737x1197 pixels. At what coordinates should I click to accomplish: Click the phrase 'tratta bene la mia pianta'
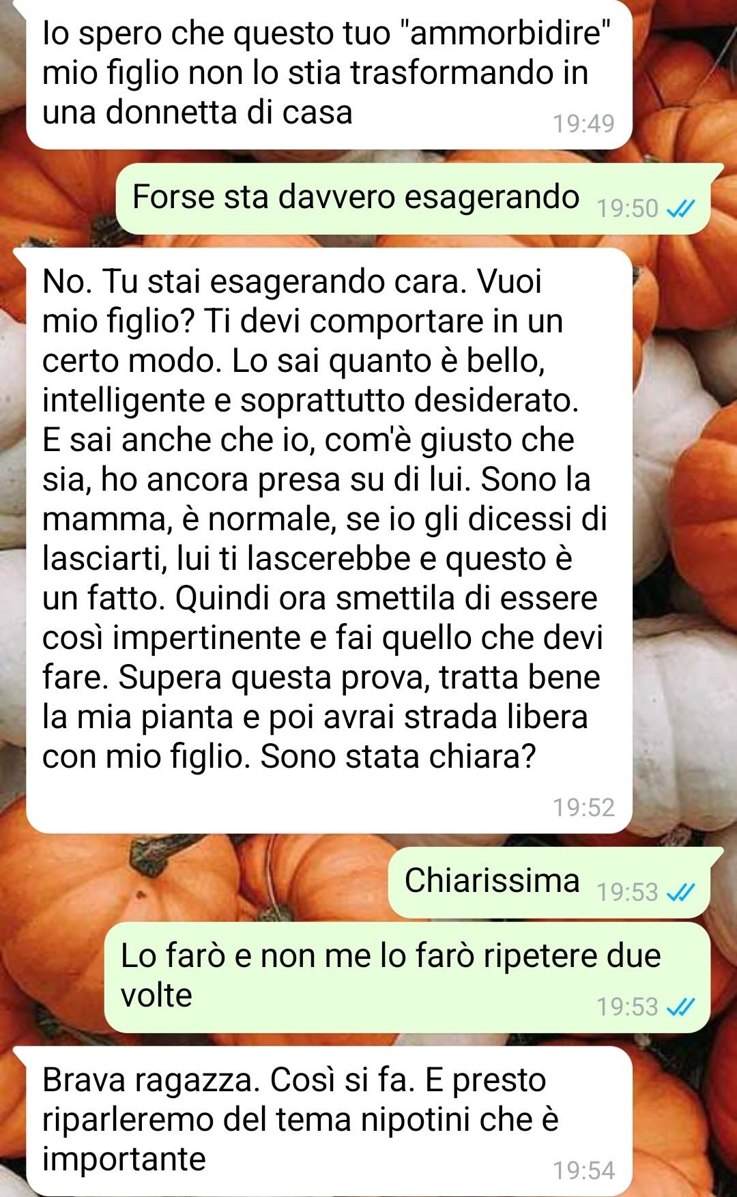321,697
